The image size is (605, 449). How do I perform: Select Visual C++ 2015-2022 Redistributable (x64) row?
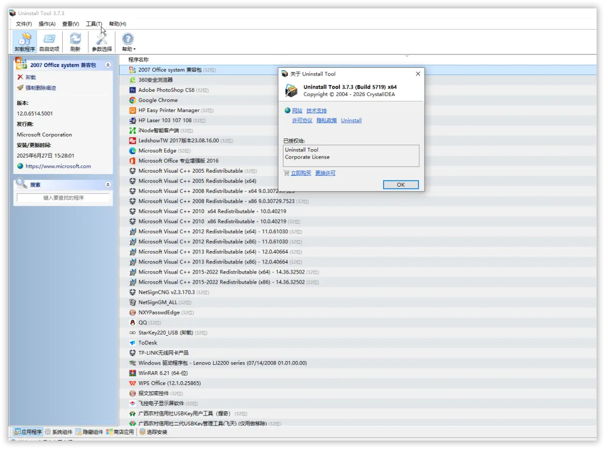click(357, 272)
